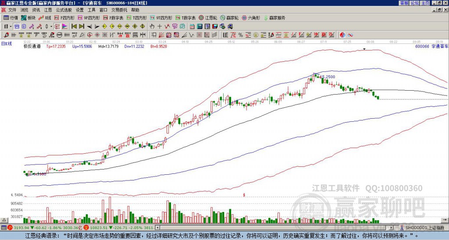Click the orange 深 index badge
449x240 pixels.
(x=86, y=228)
